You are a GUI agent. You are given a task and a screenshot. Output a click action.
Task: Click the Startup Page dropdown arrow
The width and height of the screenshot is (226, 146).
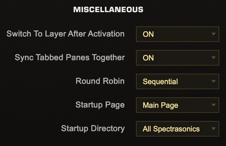[213, 105]
